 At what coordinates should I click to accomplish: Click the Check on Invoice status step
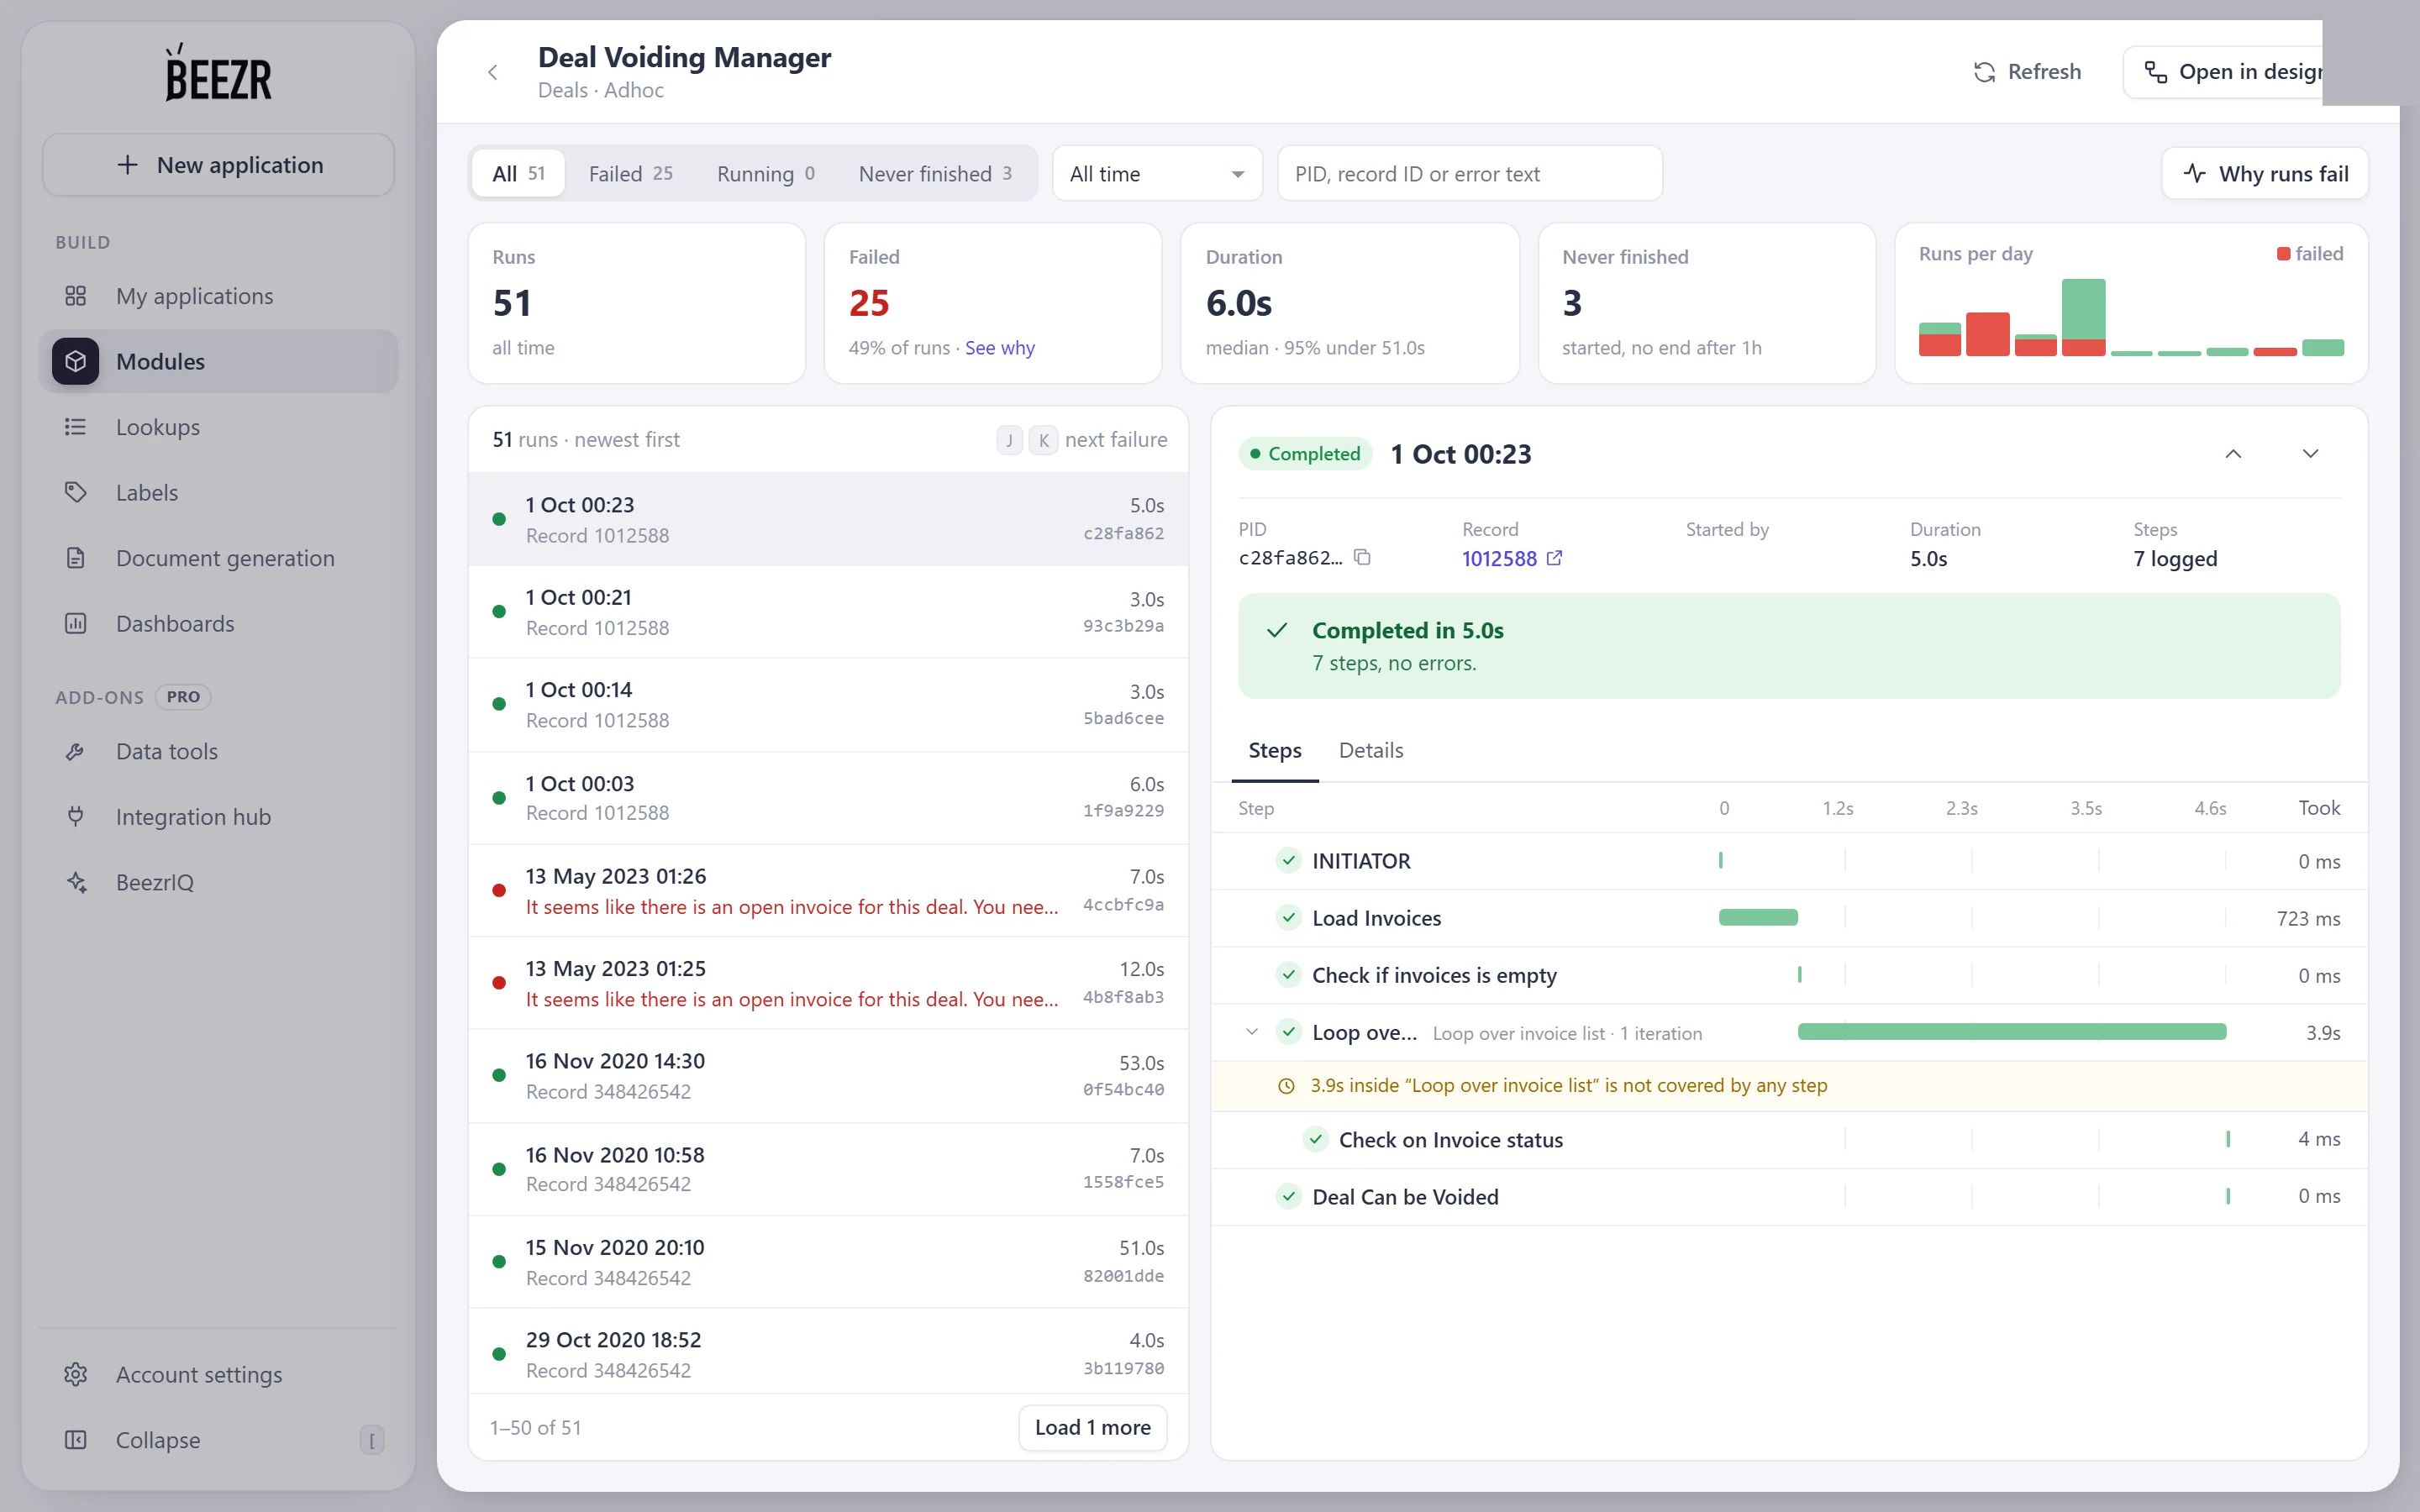1788,1139
